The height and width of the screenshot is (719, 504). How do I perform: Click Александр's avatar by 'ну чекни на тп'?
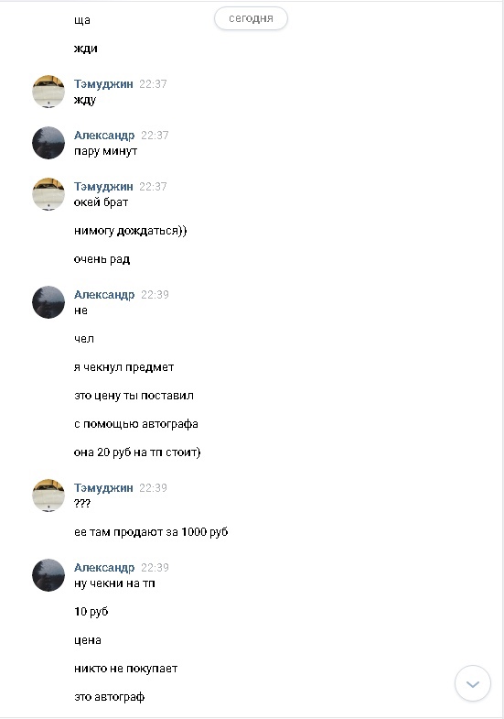(x=48, y=575)
